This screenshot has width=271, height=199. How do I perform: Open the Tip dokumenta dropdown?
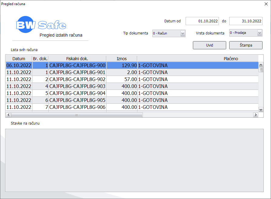point(183,33)
